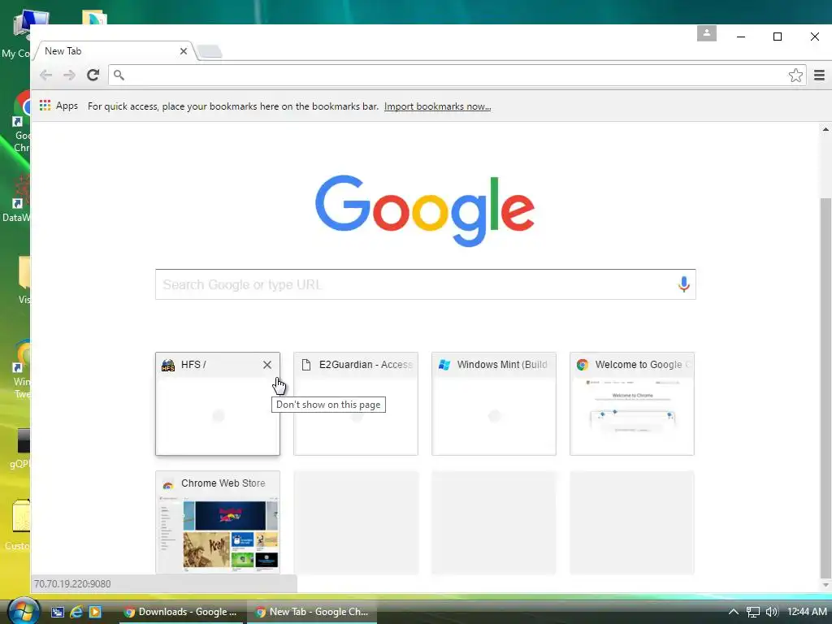Image resolution: width=832 pixels, height=624 pixels.
Task: Reload the current page
Action: click(93, 75)
